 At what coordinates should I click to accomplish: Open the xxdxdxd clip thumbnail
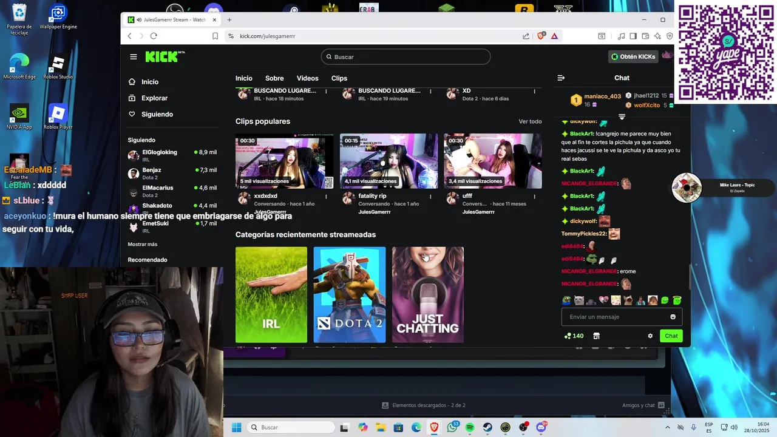click(x=284, y=161)
